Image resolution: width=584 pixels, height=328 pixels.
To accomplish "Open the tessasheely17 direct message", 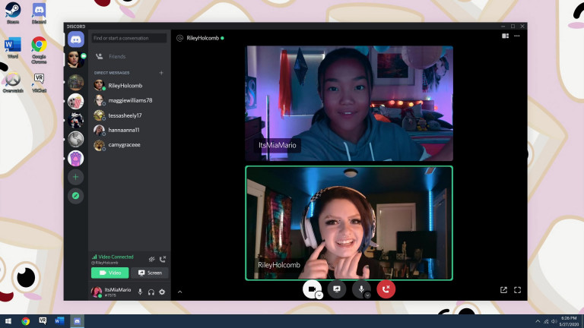I will 129,115.
